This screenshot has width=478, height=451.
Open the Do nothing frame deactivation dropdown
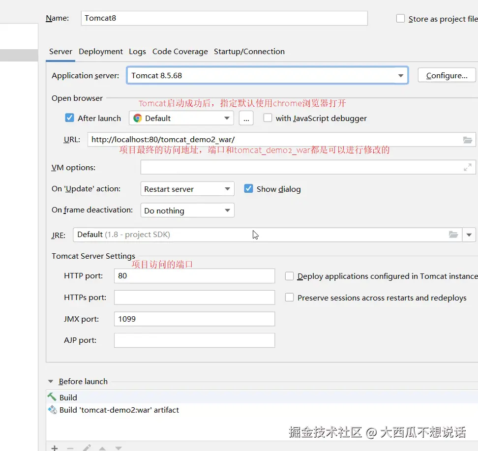pos(187,210)
